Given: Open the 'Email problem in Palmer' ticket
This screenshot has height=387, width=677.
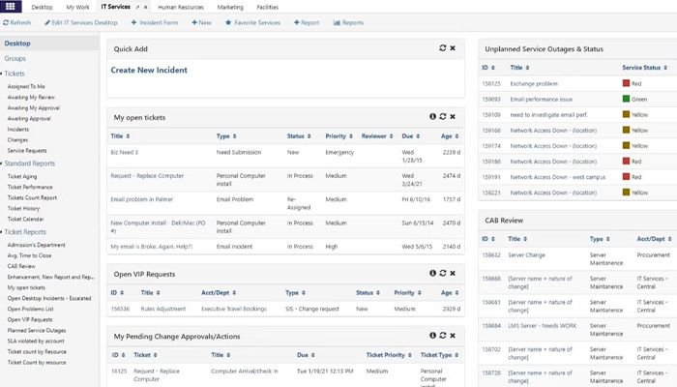Looking at the screenshot, I should (x=147, y=199).
